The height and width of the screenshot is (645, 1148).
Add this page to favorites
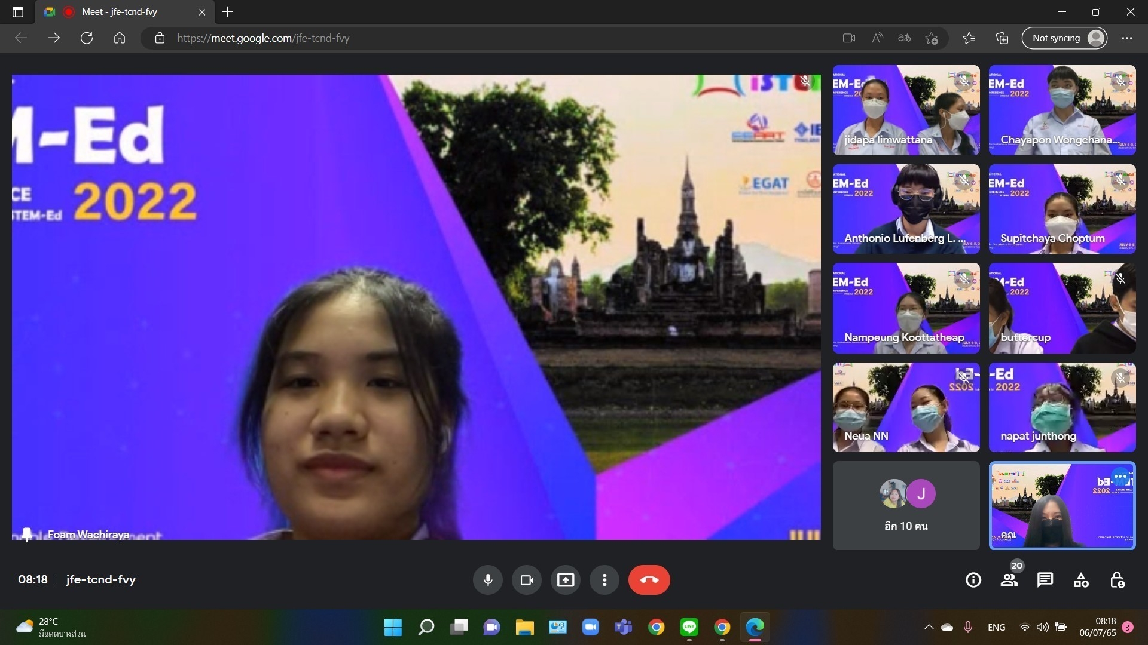coord(932,38)
